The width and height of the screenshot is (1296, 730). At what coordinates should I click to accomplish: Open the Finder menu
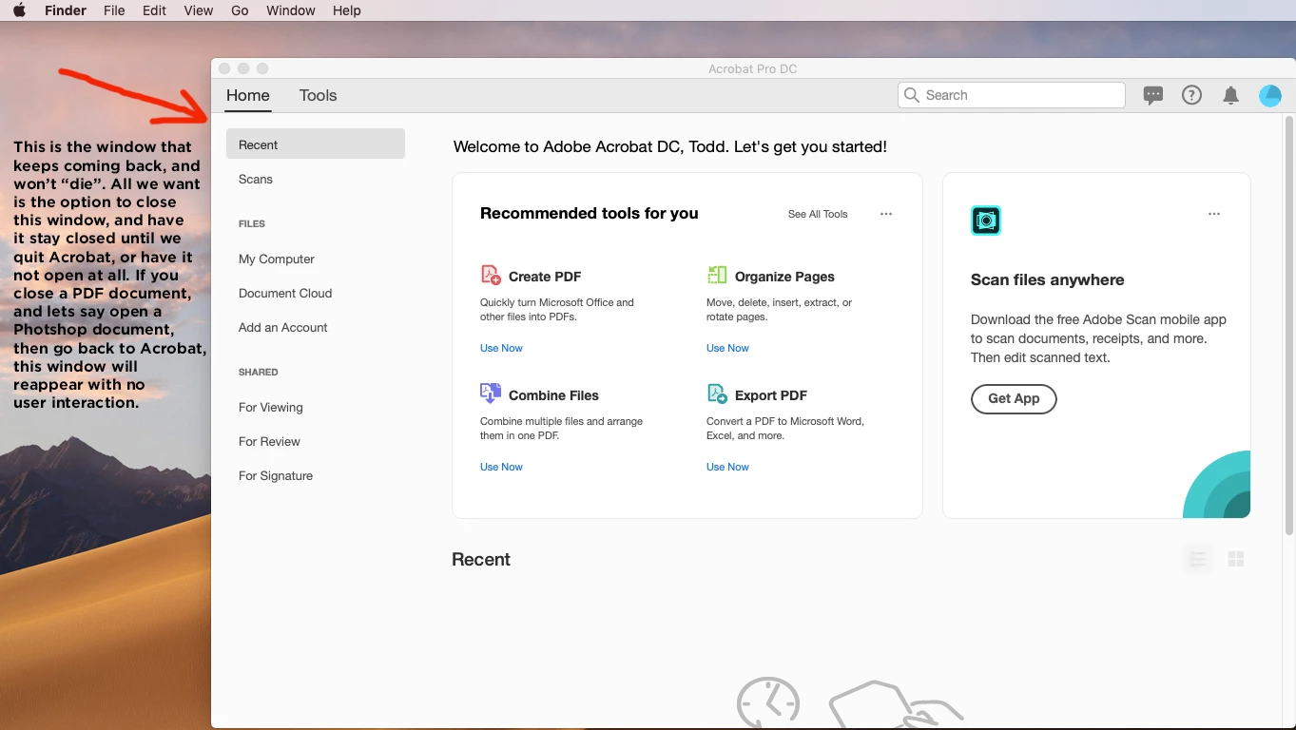[66, 10]
